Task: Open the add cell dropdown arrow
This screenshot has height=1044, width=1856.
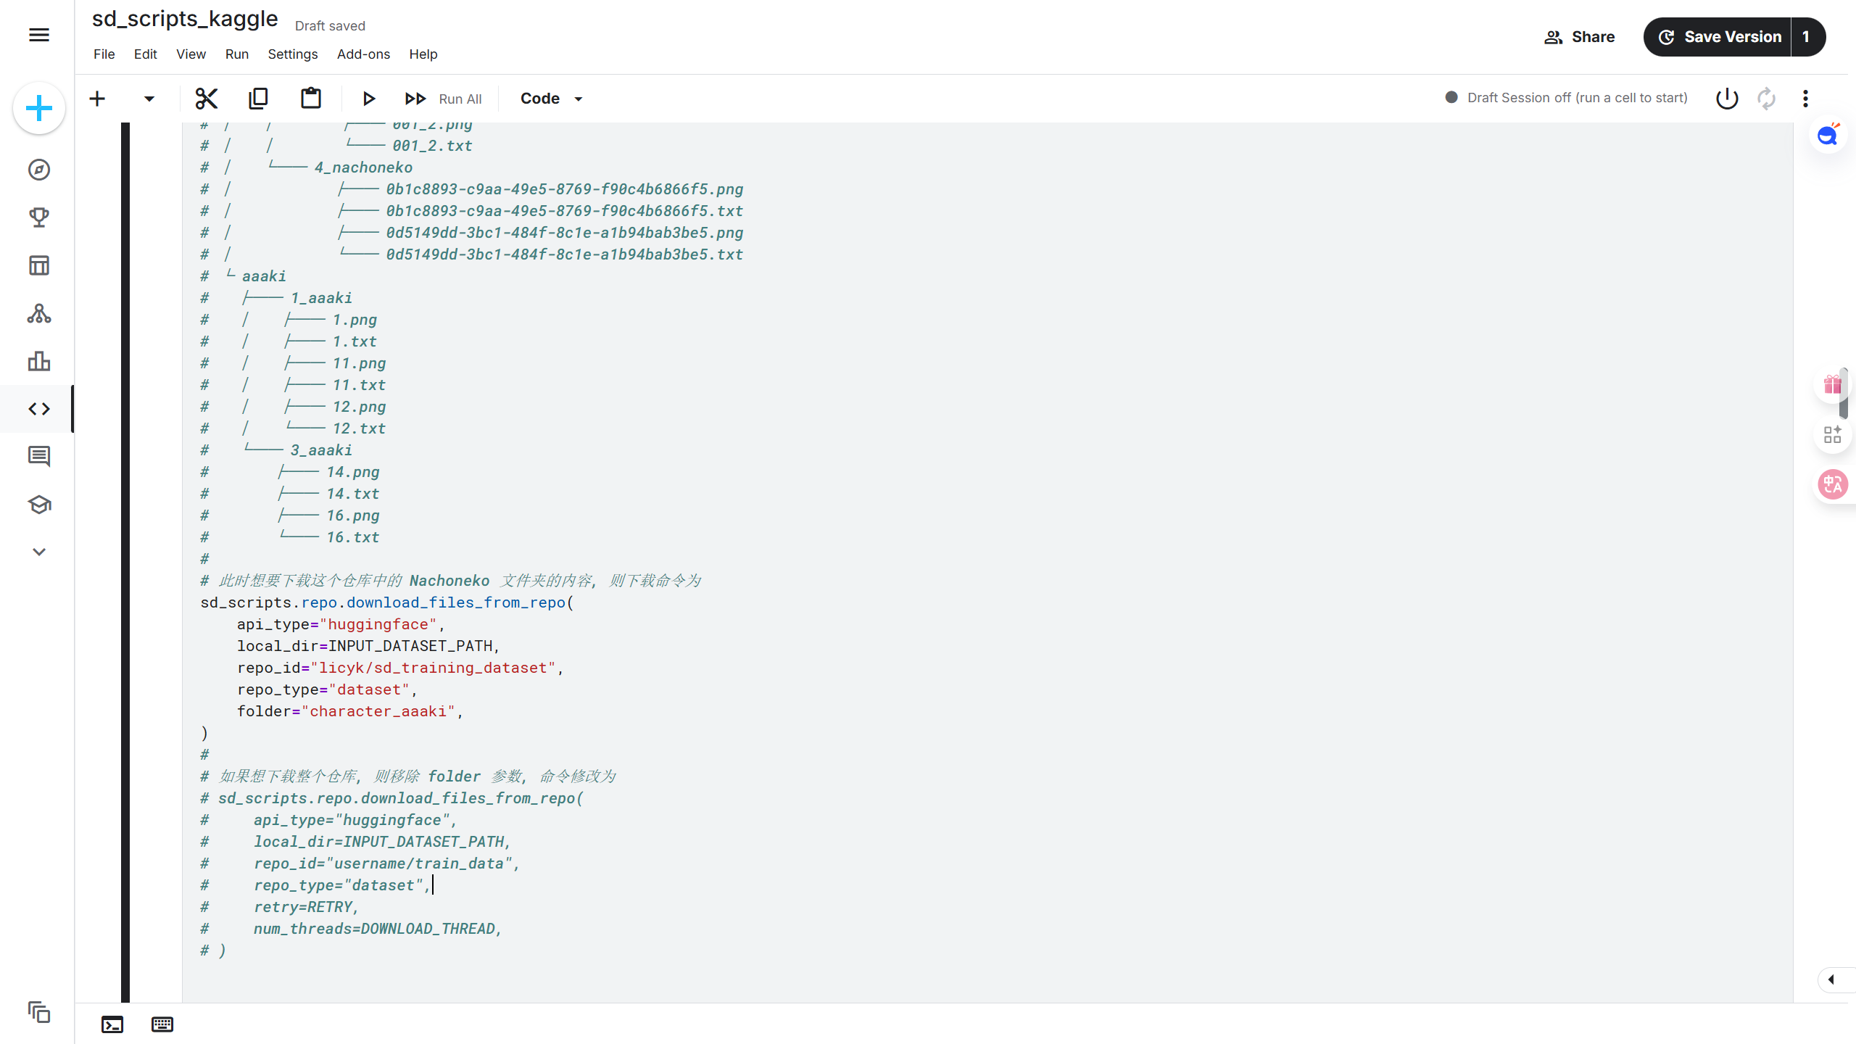Action: pos(149,99)
